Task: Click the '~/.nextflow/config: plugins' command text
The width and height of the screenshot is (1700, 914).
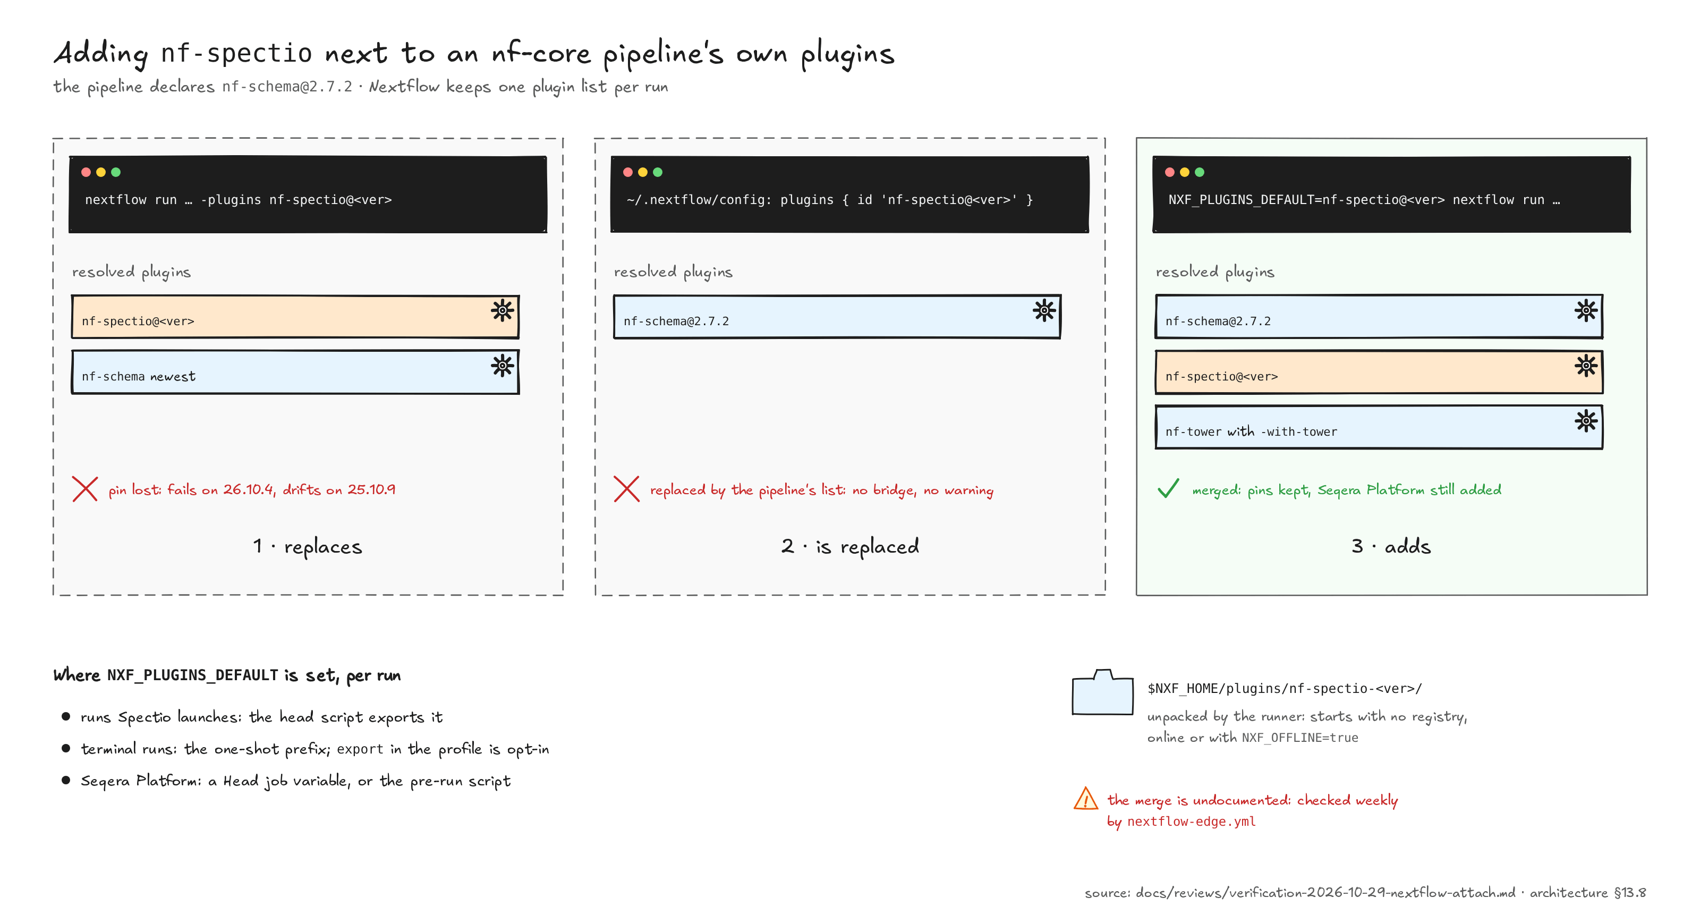Action: click(x=829, y=200)
